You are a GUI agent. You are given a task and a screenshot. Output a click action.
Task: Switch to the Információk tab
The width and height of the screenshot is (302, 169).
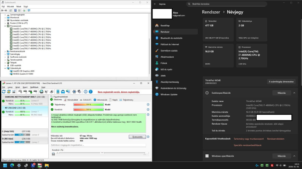100,100
